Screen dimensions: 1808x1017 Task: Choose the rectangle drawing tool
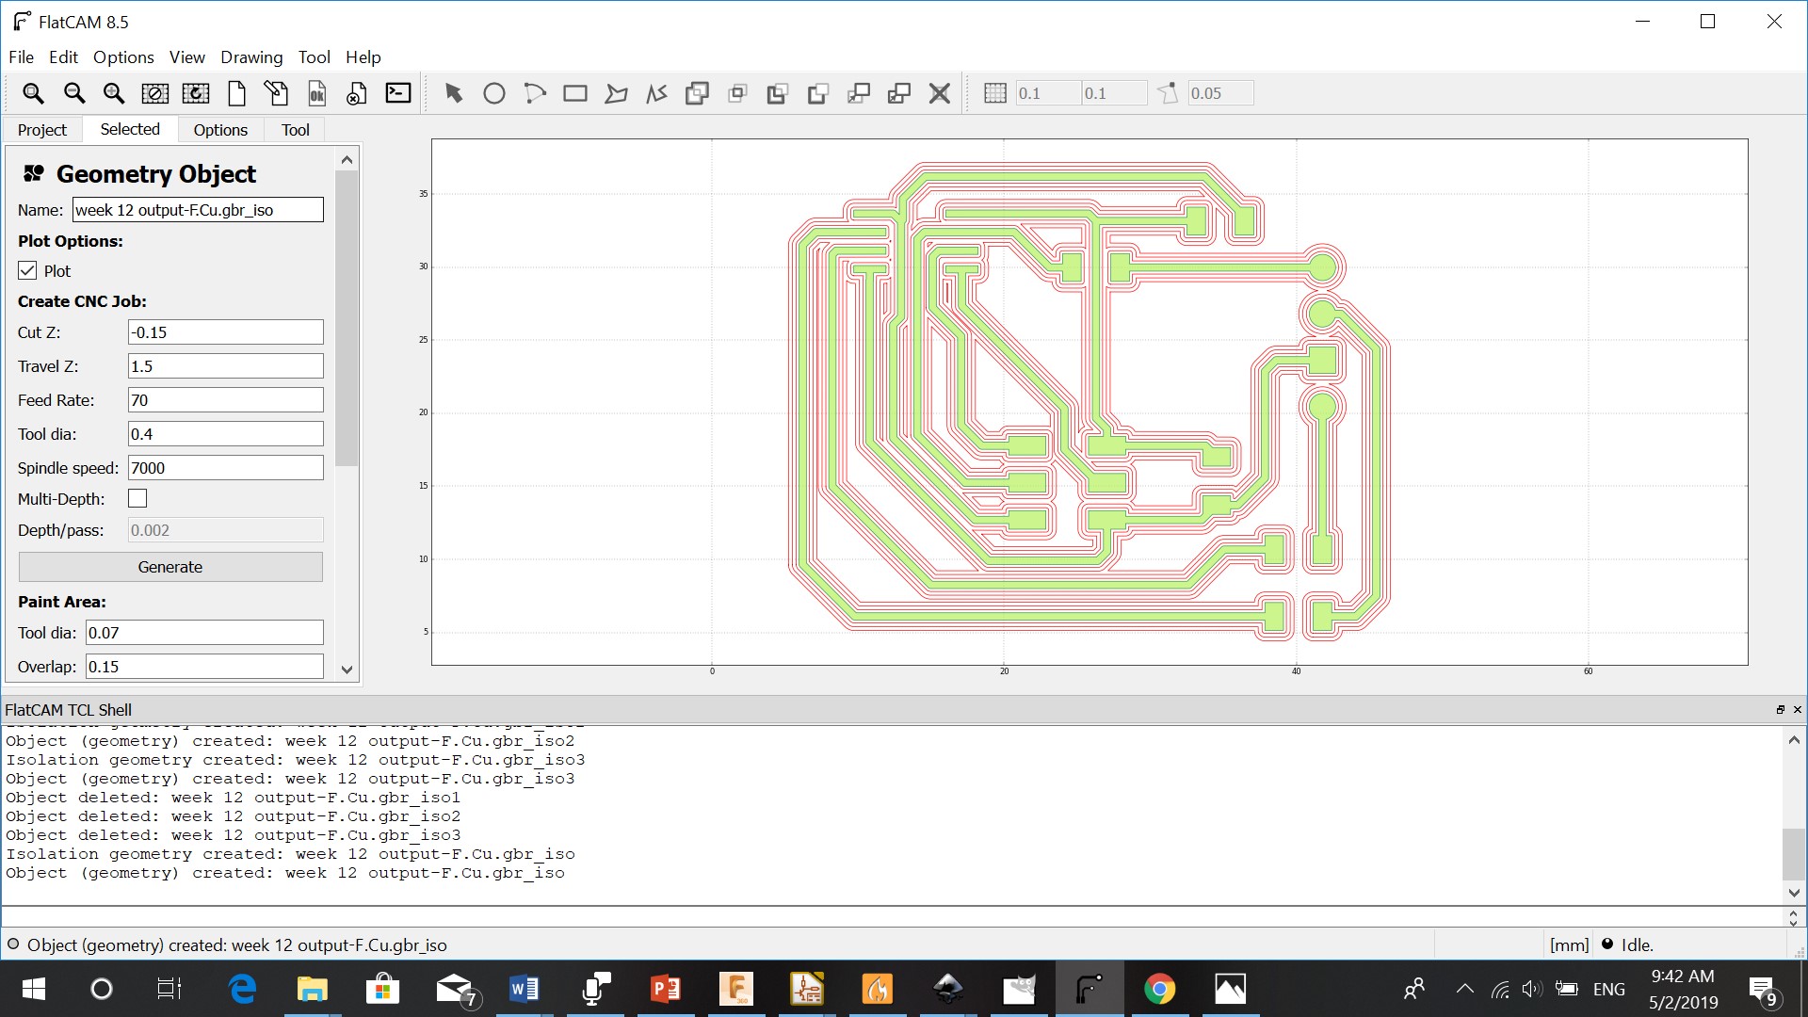coord(574,93)
